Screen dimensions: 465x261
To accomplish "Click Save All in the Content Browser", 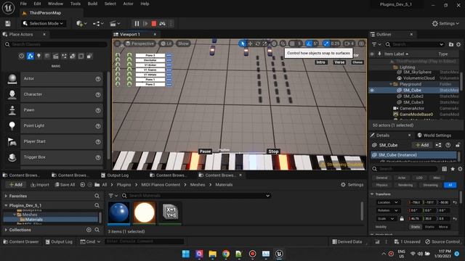I will 65,185.
